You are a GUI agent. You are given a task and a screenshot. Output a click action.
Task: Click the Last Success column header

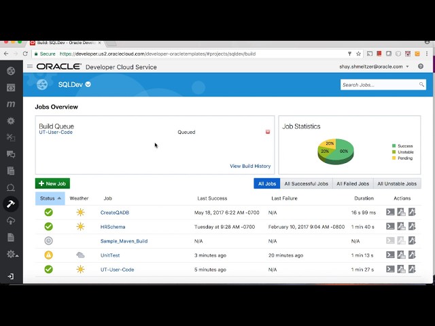click(x=212, y=198)
